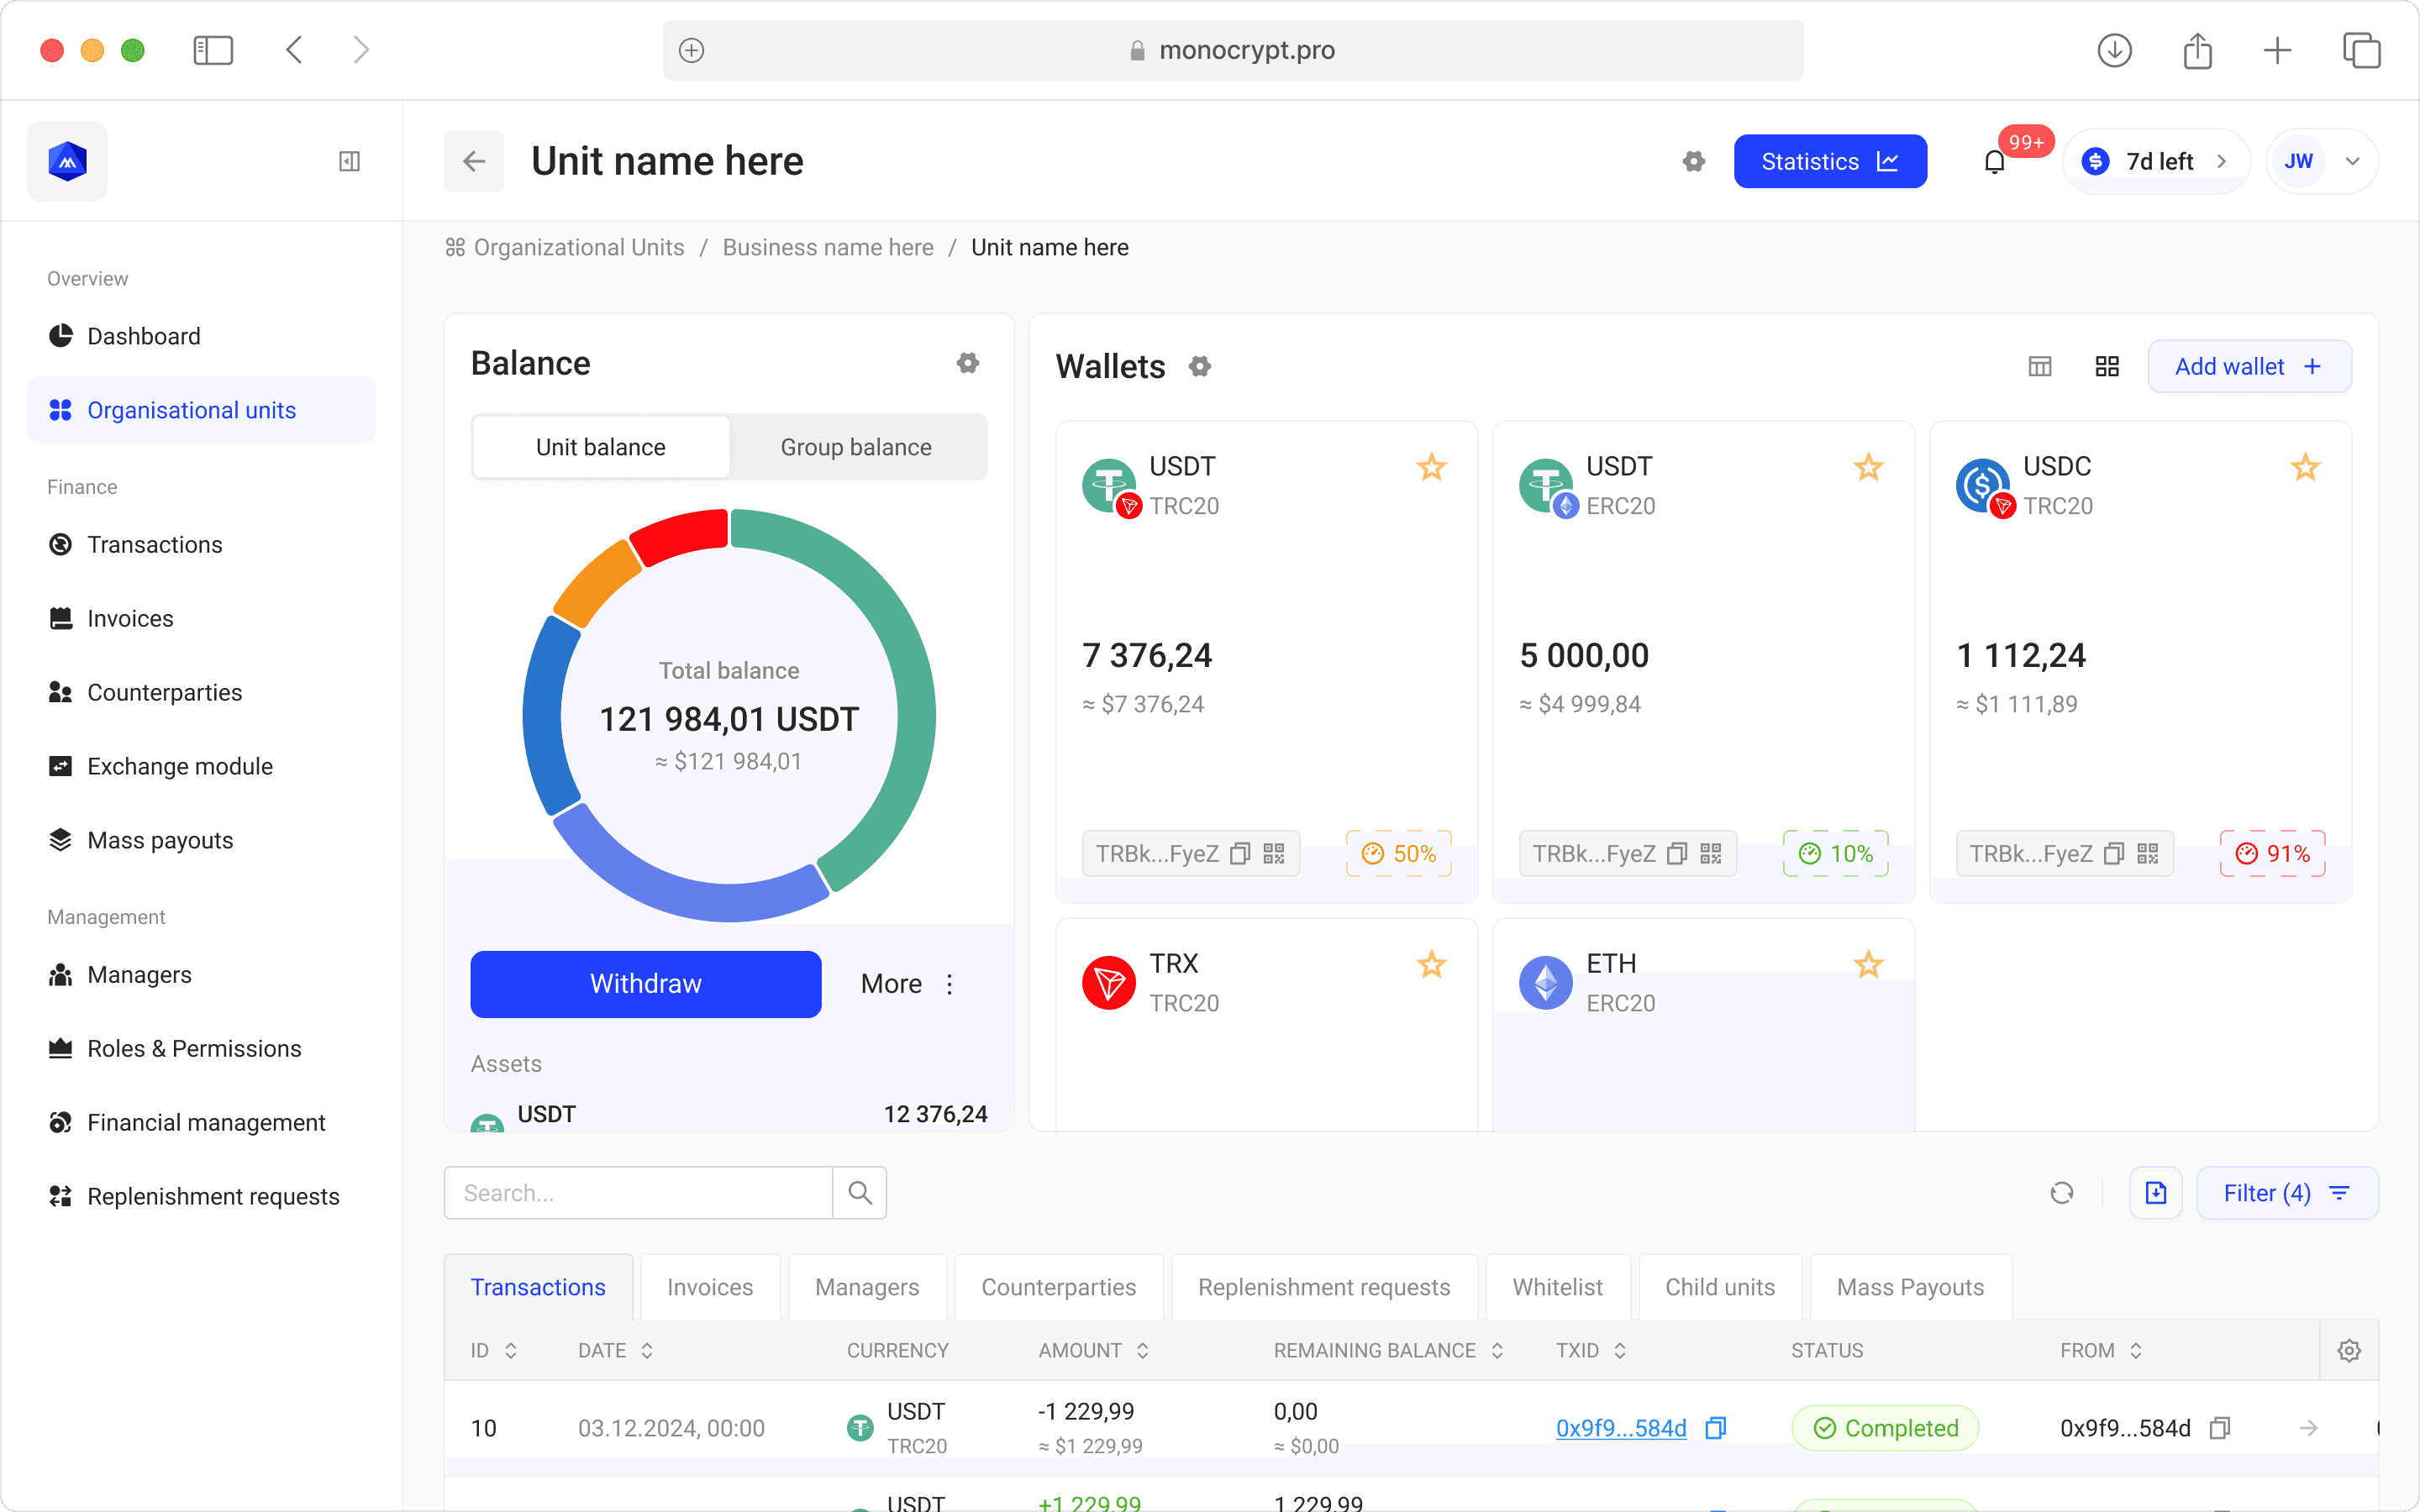Screen dimensions: 2420x1512
Task: Open the Filter (4) panel
Action: [2287, 1193]
